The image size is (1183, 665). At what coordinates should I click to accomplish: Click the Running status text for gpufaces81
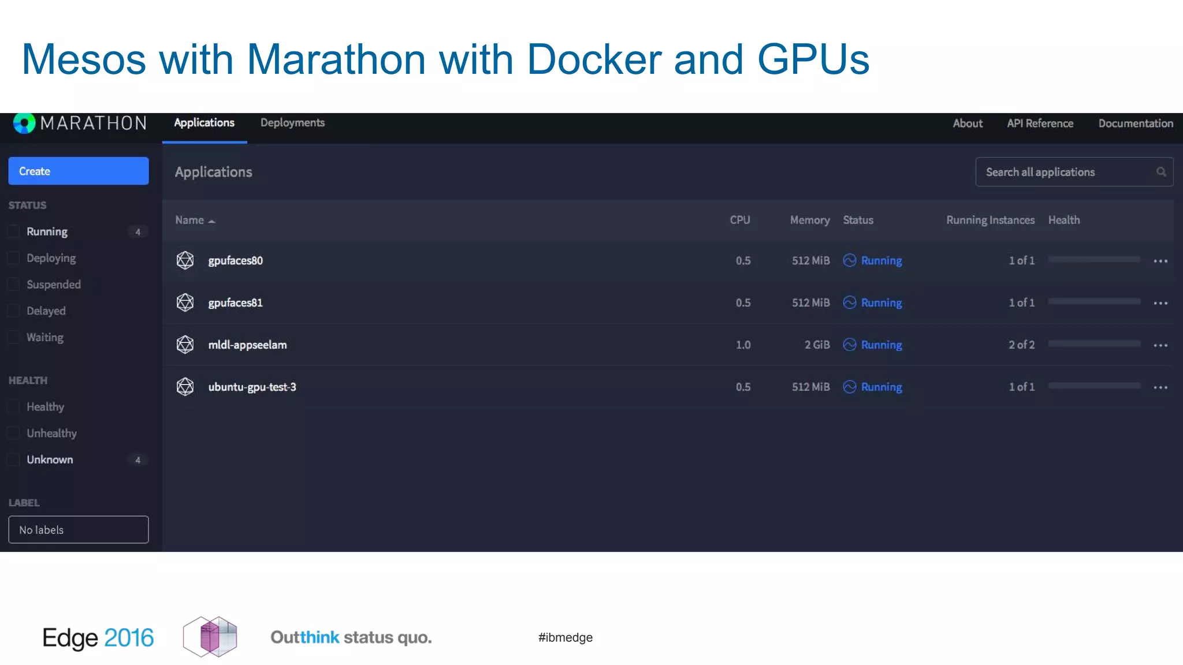pos(881,302)
